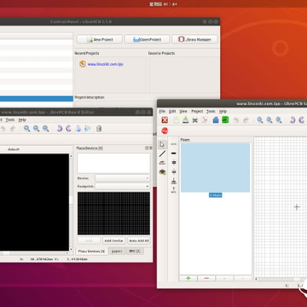Click the red minus remove page button
Viewport: 307px width, 307px height.
(x=206, y=278)
